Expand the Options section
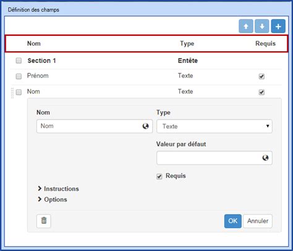The width and height of the screenshot is (293, 251). (x=53, y=199)
